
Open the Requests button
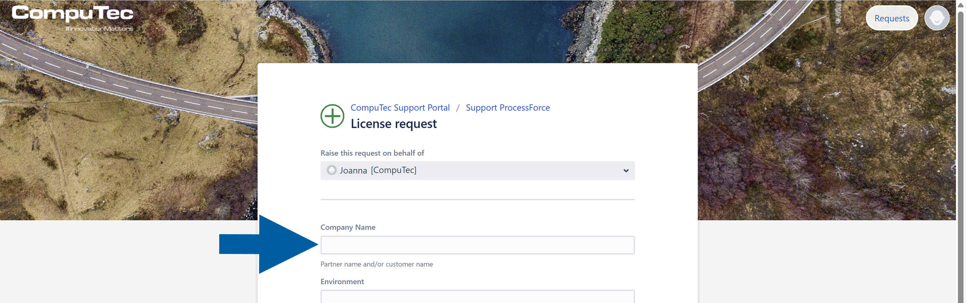pos(892,18)
